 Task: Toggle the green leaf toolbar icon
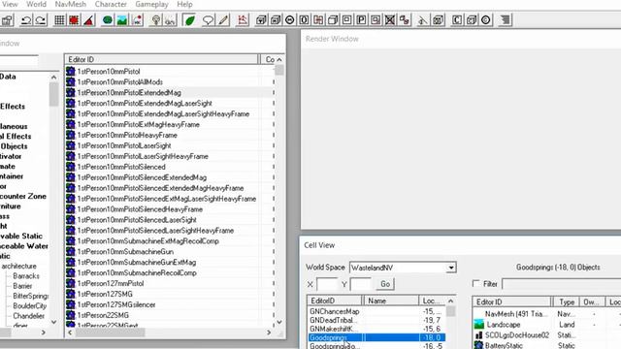[x=190, y=19]
